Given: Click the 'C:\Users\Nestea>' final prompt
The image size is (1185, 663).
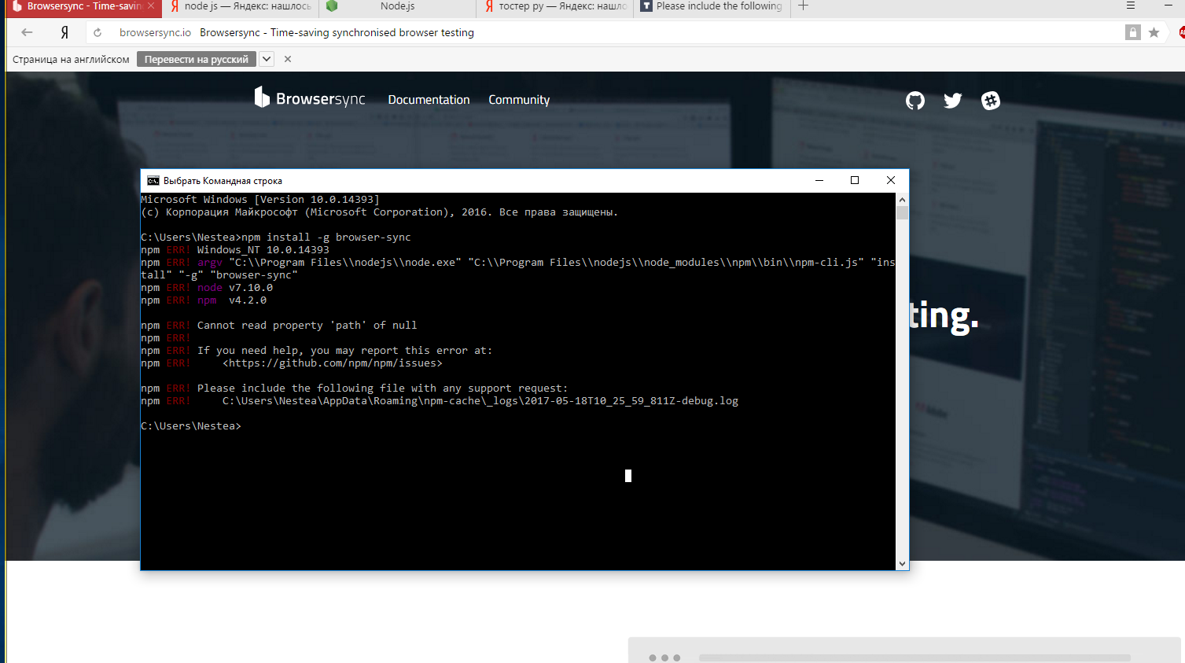Looking at the screenshot, I should [x=191, y=425].
